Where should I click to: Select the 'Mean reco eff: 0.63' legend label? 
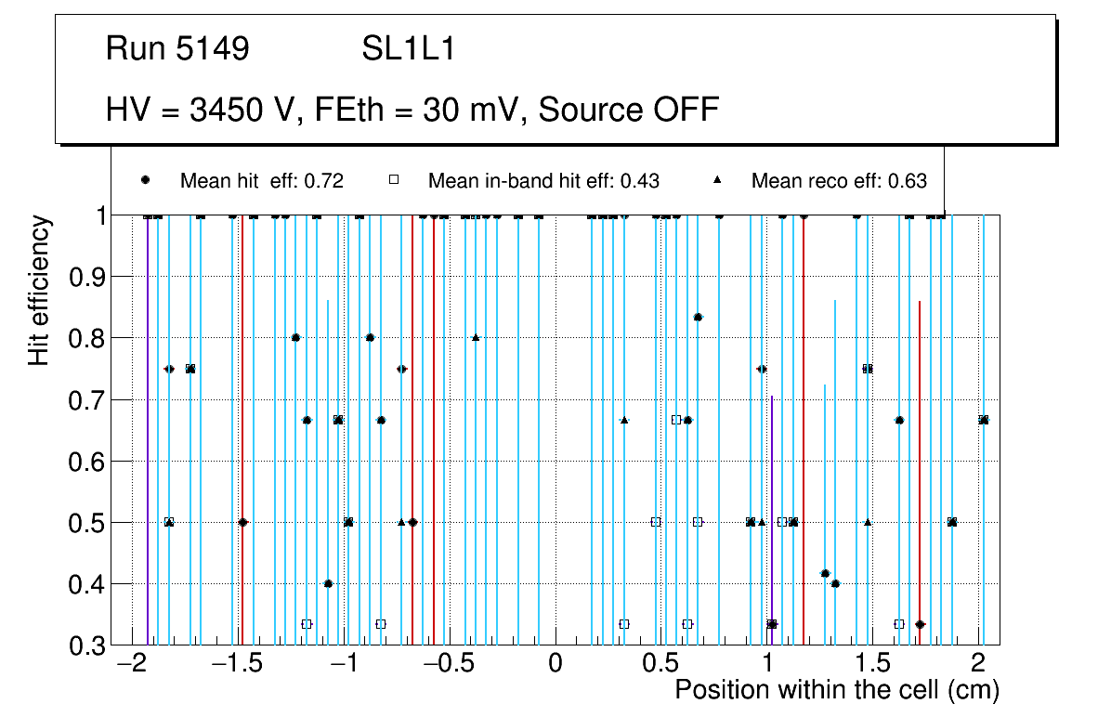[839, 181]
